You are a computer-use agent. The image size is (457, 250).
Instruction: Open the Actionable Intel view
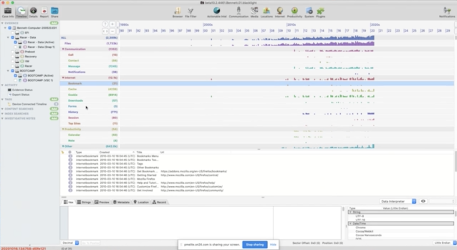pyautogui.click(x=217, y=12)
